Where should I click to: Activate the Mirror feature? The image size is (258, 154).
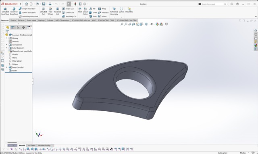coord(102,17)
